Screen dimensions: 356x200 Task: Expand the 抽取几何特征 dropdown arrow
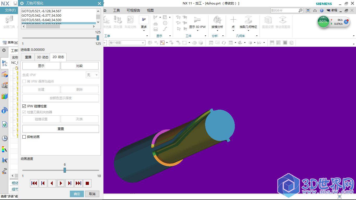(x=248, y=31)
